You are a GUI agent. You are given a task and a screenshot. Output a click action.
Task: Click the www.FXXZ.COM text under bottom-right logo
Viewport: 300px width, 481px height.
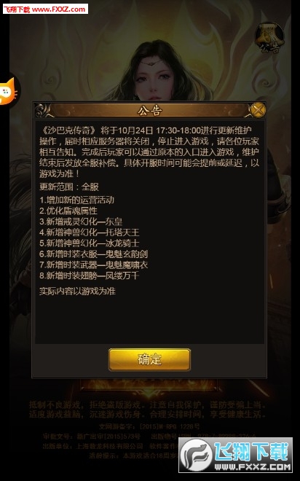(x=253, y=467)
